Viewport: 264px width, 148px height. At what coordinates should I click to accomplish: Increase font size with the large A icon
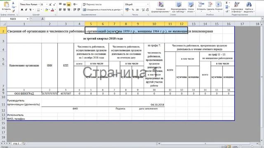click(x=50, y=5)
